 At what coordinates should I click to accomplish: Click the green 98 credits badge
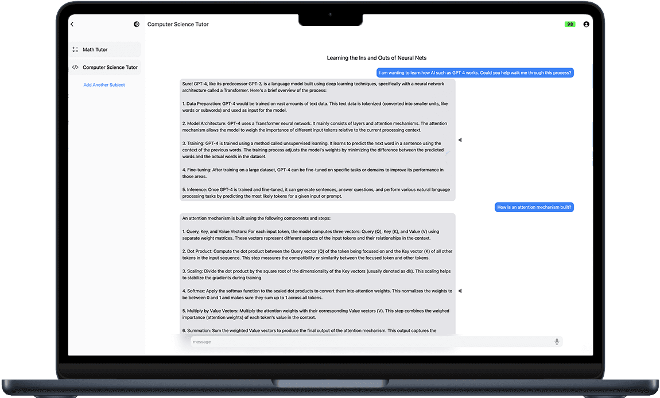tap(570, 24)
